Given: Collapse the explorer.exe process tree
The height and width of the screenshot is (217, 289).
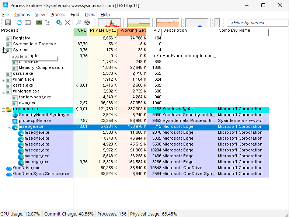Looking at the screenshot, I should pos(3,109).
